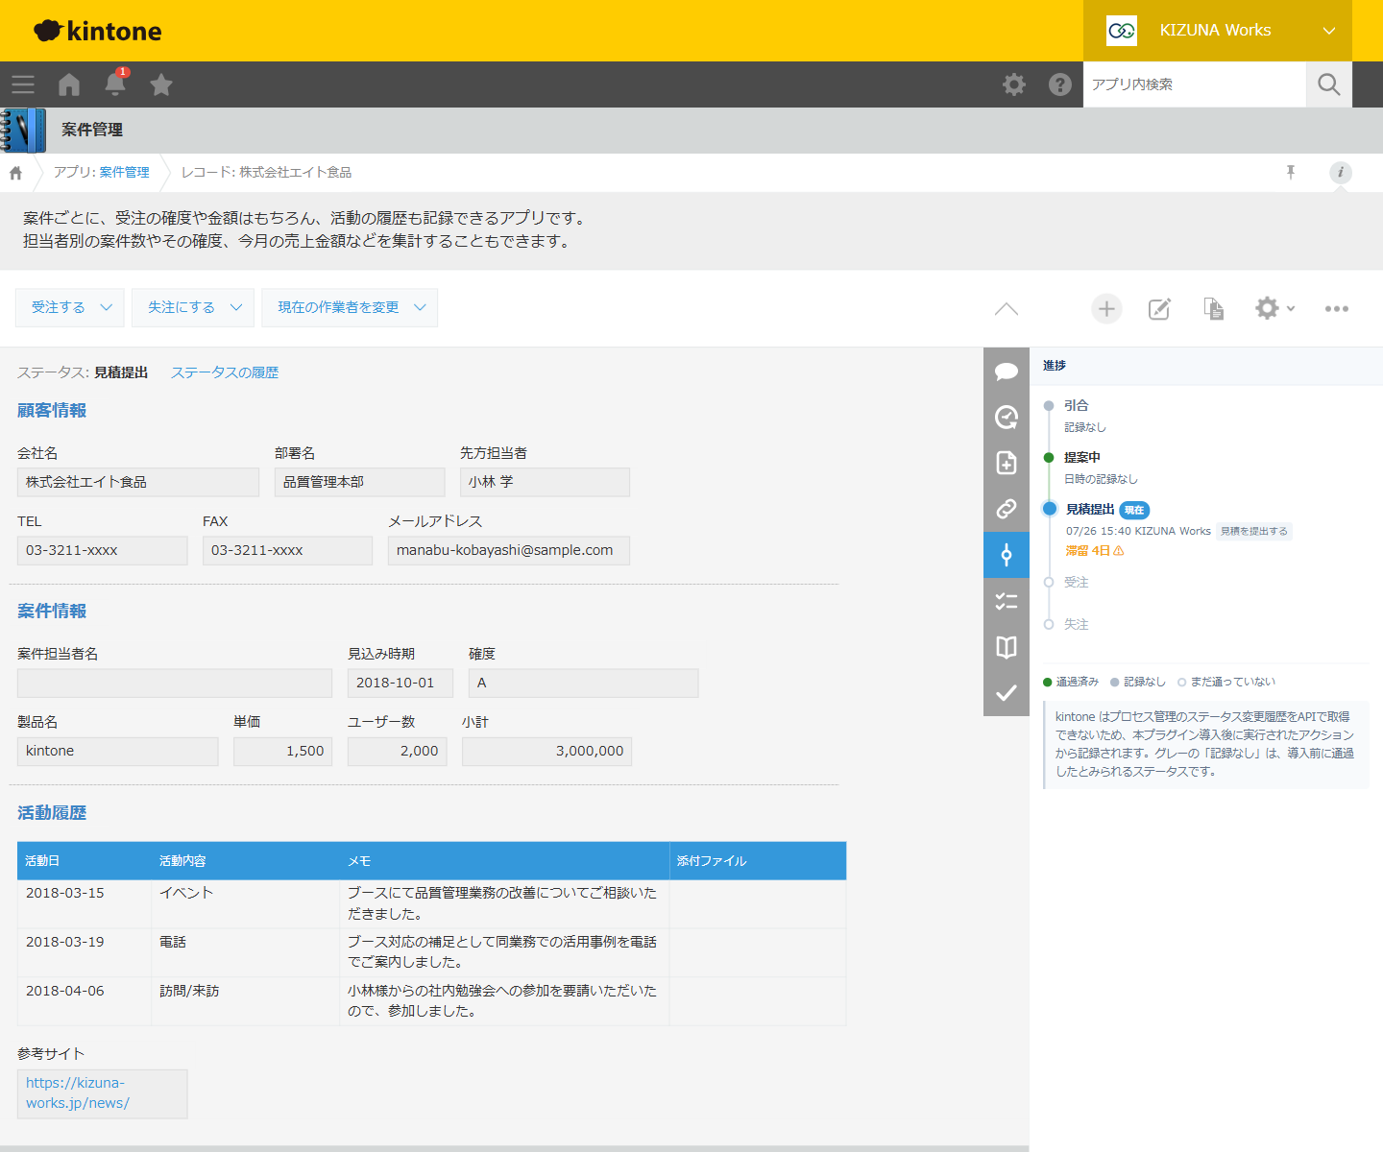Click 小計 value 3,000,000
Image resolution: width=1383 pixels, height=1152 pixels.
click(x=546, y=751)
